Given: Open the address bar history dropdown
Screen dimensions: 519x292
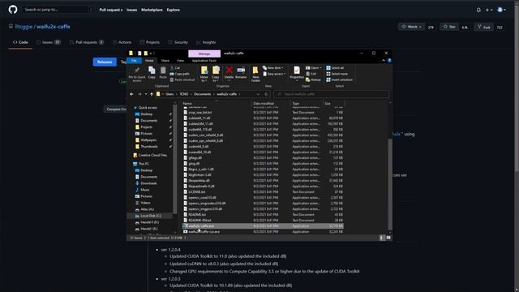Looking at the screenshot, I should (x=258, y=94).
